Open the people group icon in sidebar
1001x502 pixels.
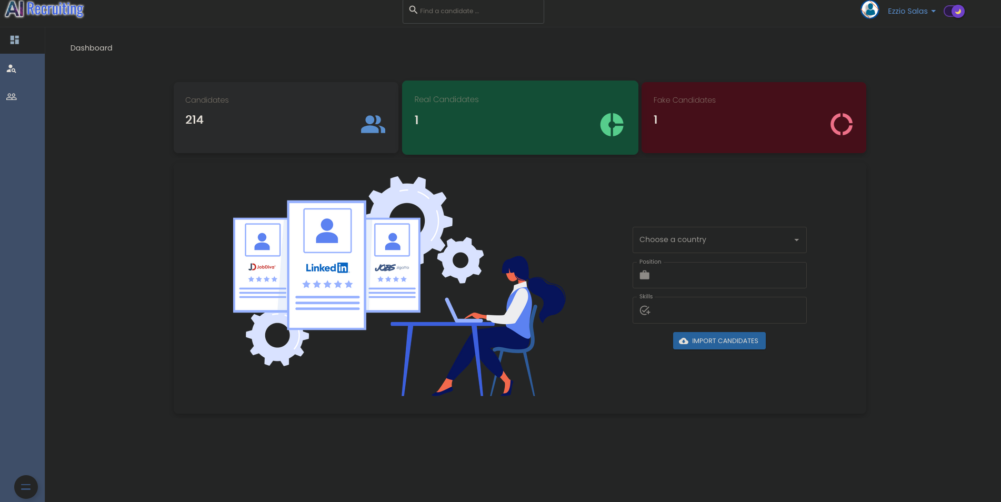(x=11, y=97)
